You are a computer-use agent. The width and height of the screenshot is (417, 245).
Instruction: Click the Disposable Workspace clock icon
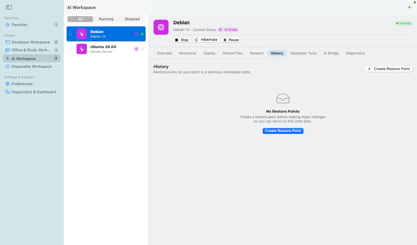pos(8,67)
